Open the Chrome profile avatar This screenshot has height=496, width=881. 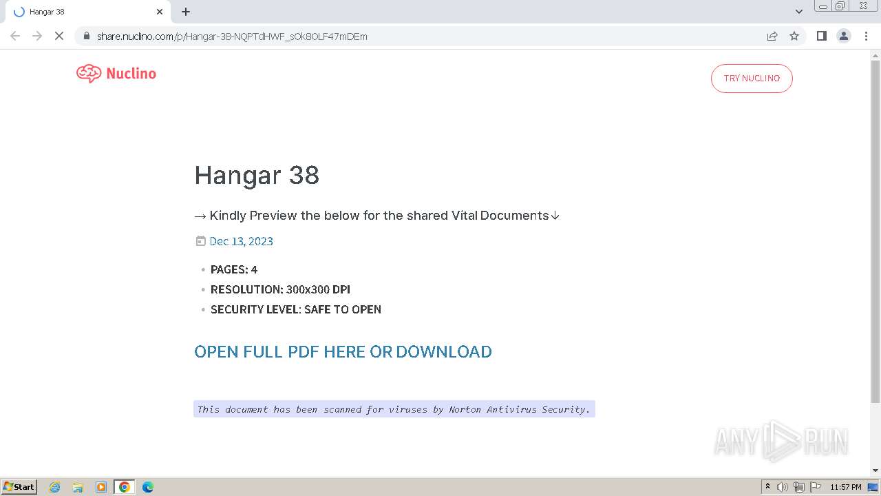844,36
